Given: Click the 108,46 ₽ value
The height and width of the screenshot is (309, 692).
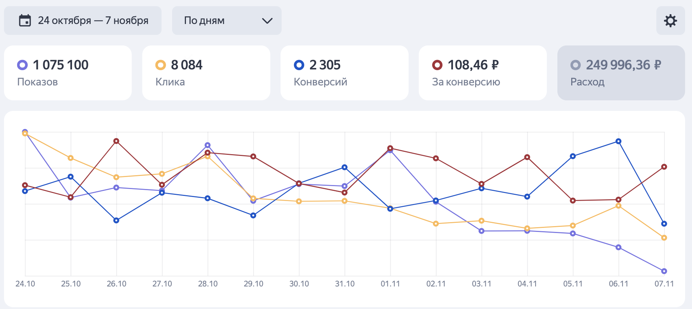Looking at the screenshot, I should 473,65.
